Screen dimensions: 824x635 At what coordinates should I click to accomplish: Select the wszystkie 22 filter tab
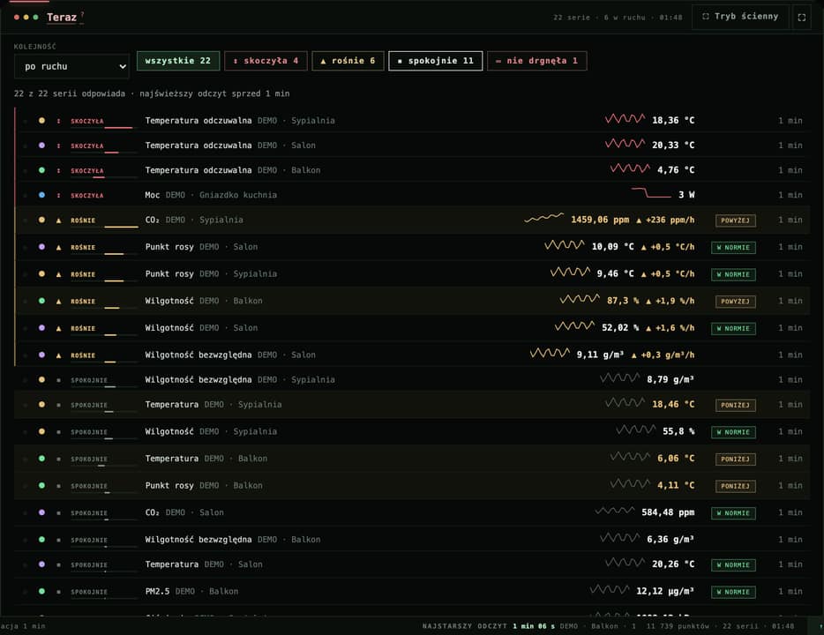coord(178,61)
